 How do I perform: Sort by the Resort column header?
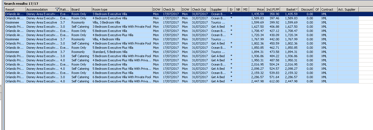point(15,10)
